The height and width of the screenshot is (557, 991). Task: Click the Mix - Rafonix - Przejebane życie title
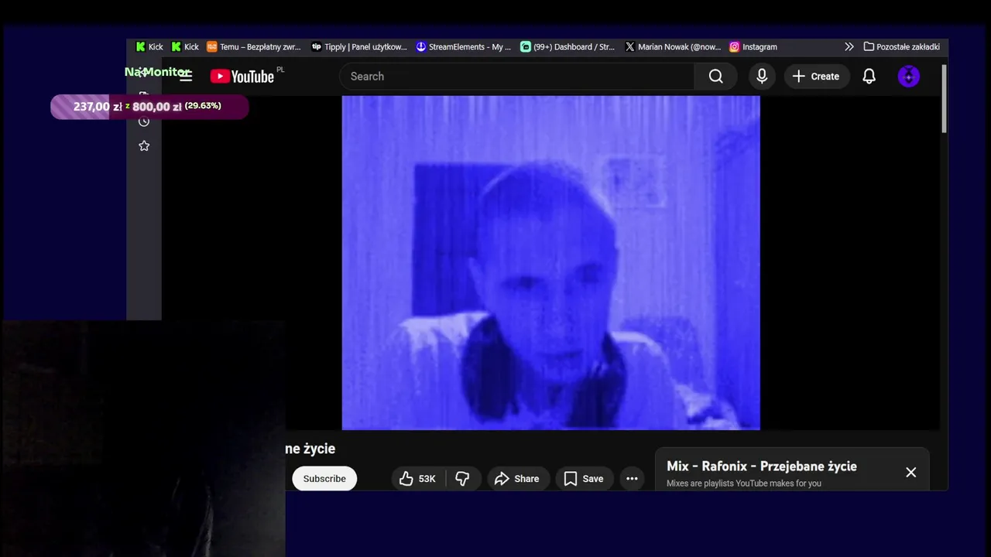point(762,466)
